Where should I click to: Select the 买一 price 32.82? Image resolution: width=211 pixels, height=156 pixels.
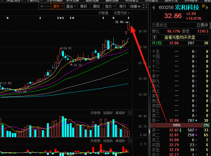click(x=174, y=130)
